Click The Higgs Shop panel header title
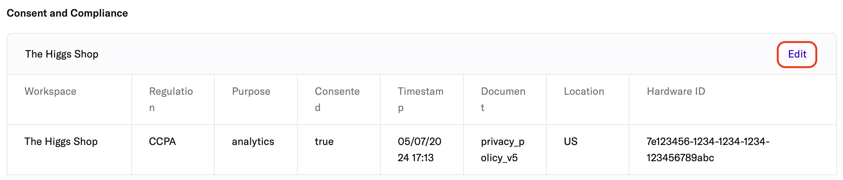This screenshot has height=180, width=843. [62, 54]
